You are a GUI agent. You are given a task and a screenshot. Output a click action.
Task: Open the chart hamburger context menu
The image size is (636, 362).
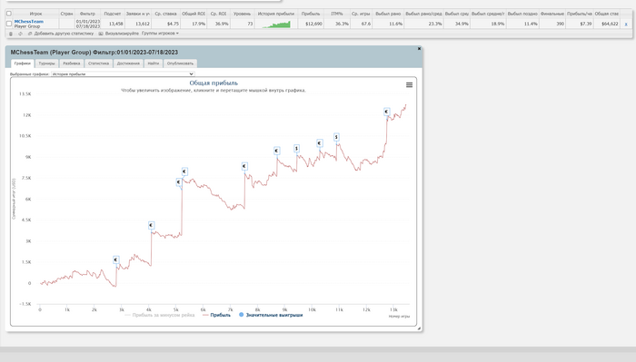tap(409, 84)
